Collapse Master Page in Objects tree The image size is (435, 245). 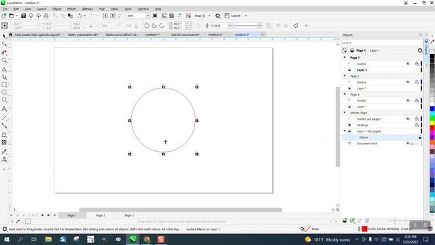coord(345,112)
